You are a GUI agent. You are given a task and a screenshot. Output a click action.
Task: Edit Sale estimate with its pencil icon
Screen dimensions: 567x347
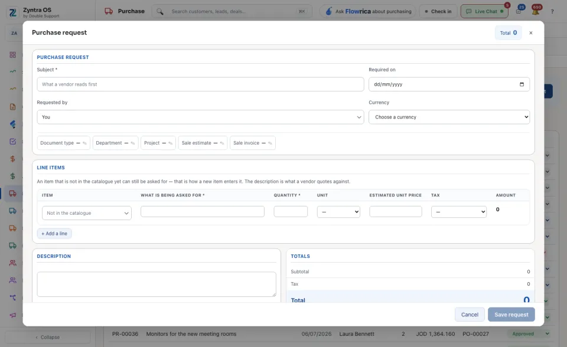[222, 143]
